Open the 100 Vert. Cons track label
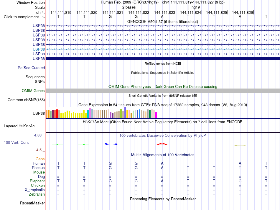Viewport: 280px width, 210px height. 17,142
